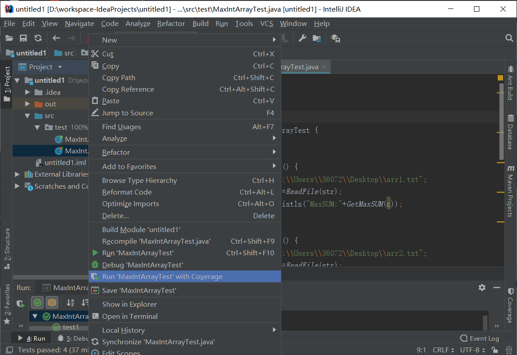Click the read-only lock icon in the status bar
The height and width of the screenshot is (355, 517).
click(494, 350)
